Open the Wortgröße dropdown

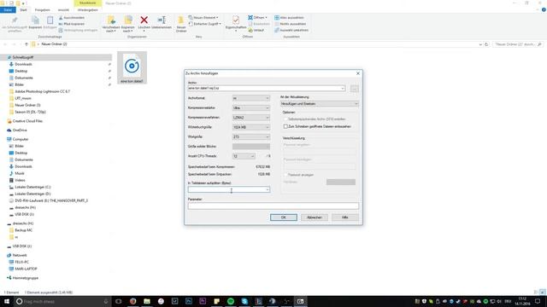click(x=251, y=136)
